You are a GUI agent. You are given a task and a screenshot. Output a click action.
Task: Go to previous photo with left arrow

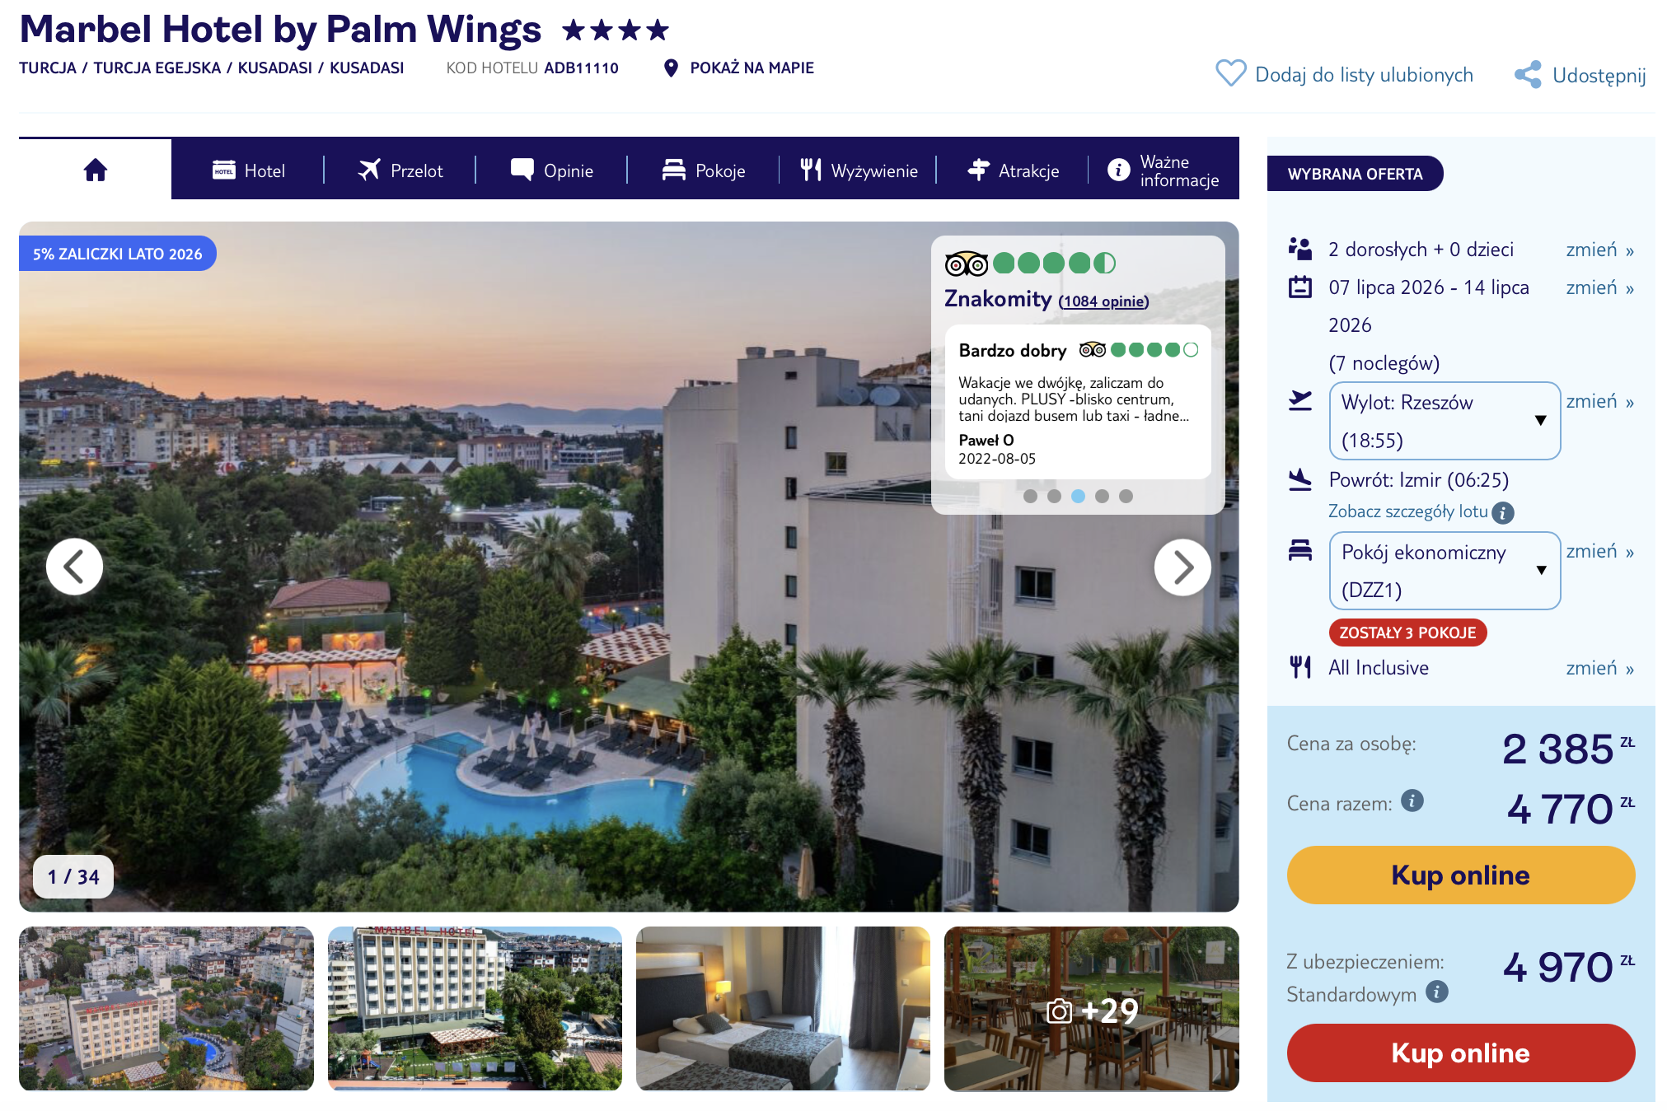click(74, 567)
